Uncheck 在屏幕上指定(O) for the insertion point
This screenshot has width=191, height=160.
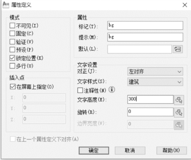[x=13, y=87]
